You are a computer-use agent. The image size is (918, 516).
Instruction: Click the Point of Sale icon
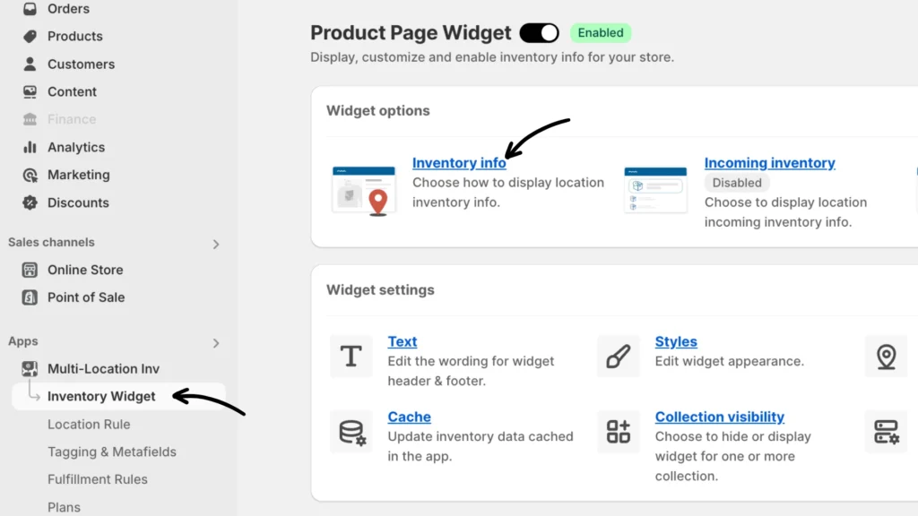[x=30, y=297]
